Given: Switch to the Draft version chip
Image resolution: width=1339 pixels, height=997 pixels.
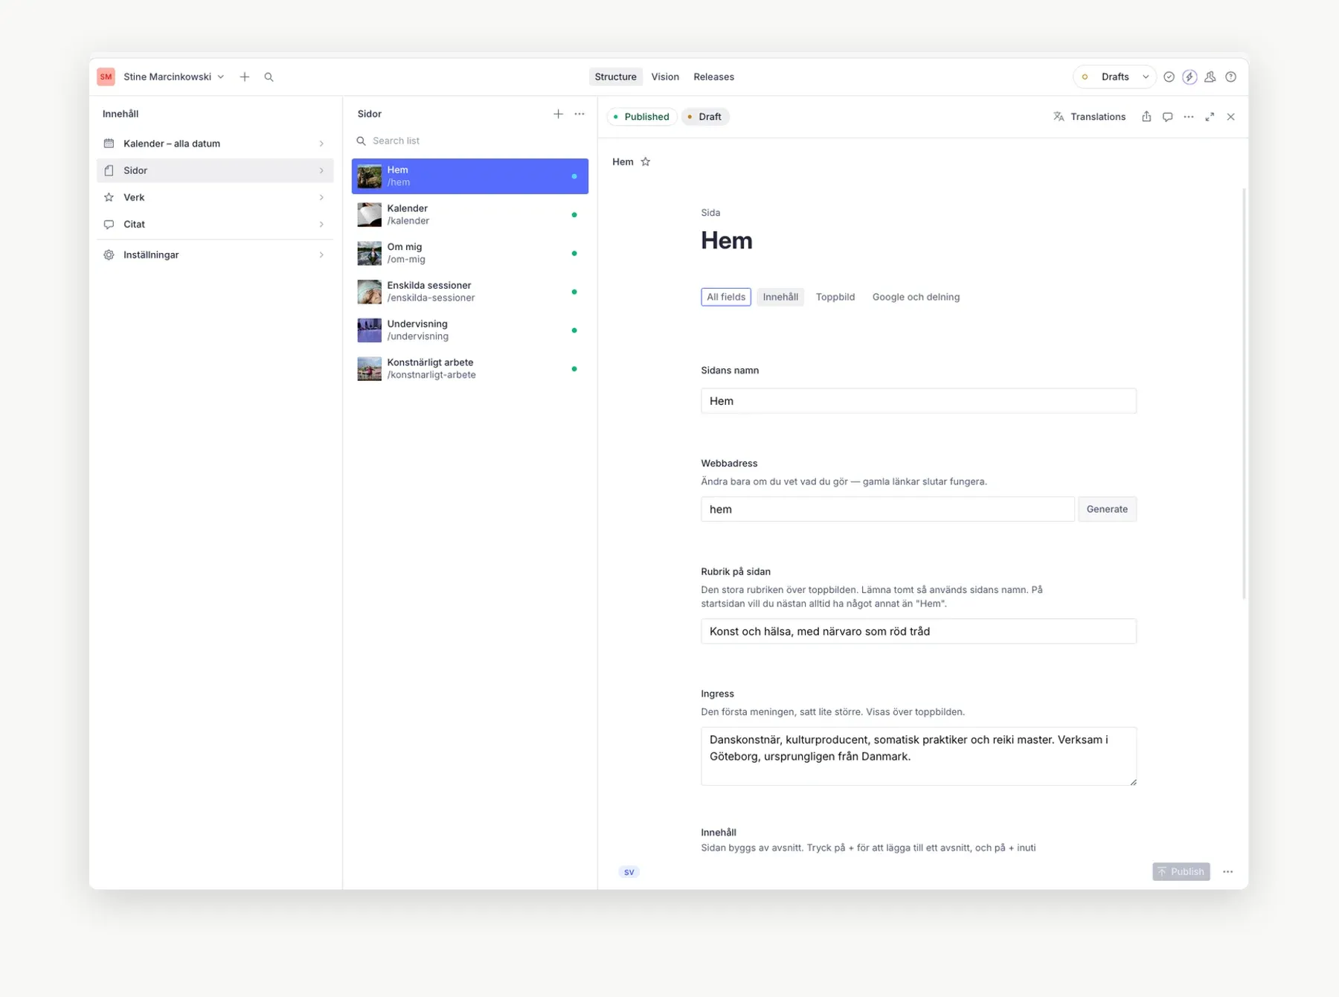Looking at the screenshot, I should click(704, 117).
